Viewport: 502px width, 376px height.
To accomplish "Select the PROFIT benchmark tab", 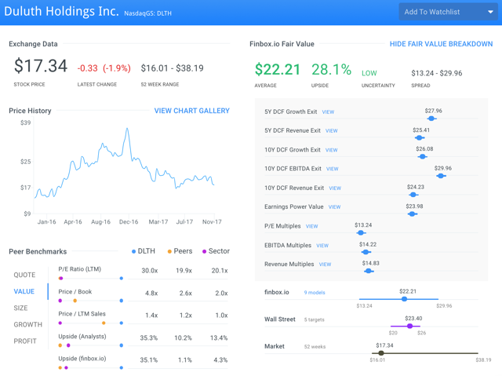I will tap(25, 341).
